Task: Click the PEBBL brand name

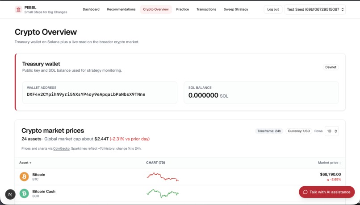Action: (x=30, y=7)
